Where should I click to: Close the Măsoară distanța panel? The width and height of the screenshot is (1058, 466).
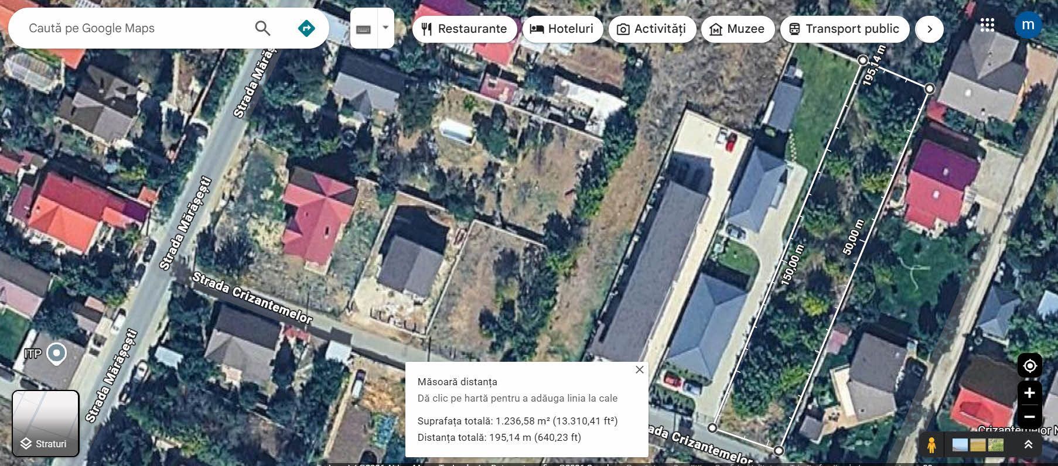639,369
